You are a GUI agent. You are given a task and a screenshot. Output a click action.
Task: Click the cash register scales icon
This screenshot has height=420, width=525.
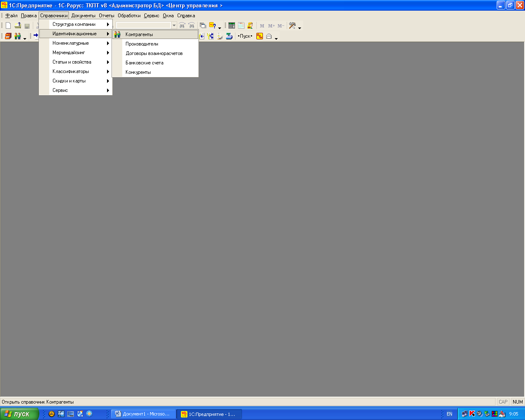click(x=229, y=36)
